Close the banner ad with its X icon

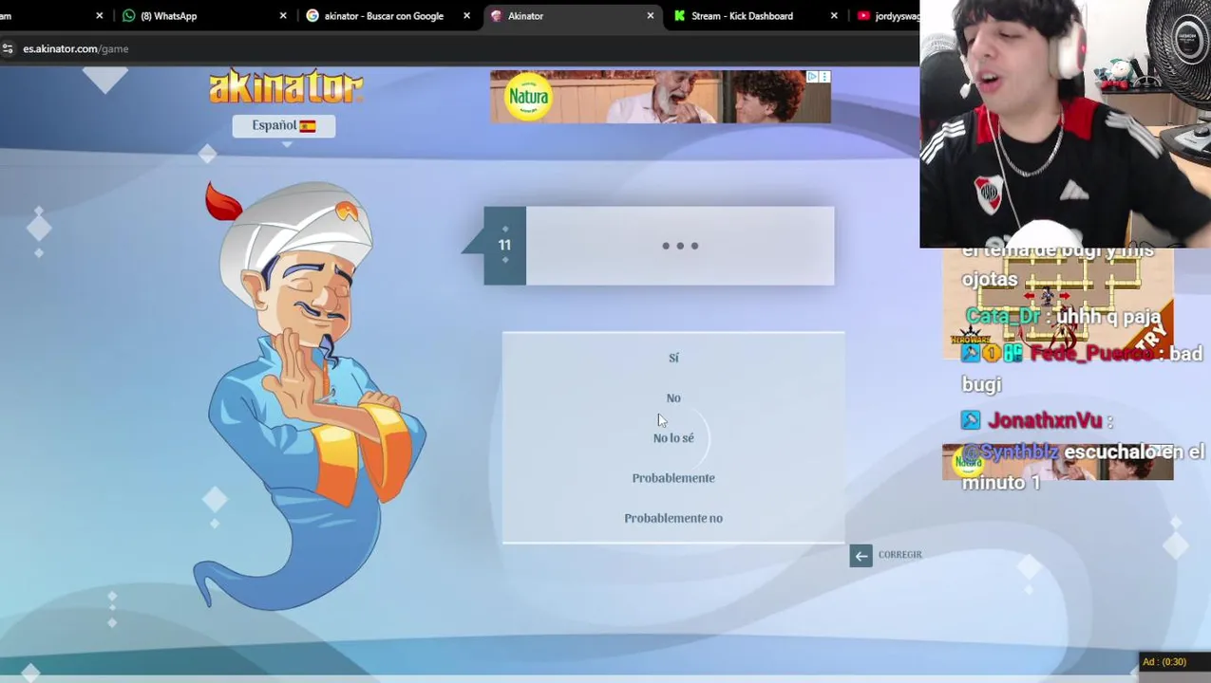click(824, 77)
